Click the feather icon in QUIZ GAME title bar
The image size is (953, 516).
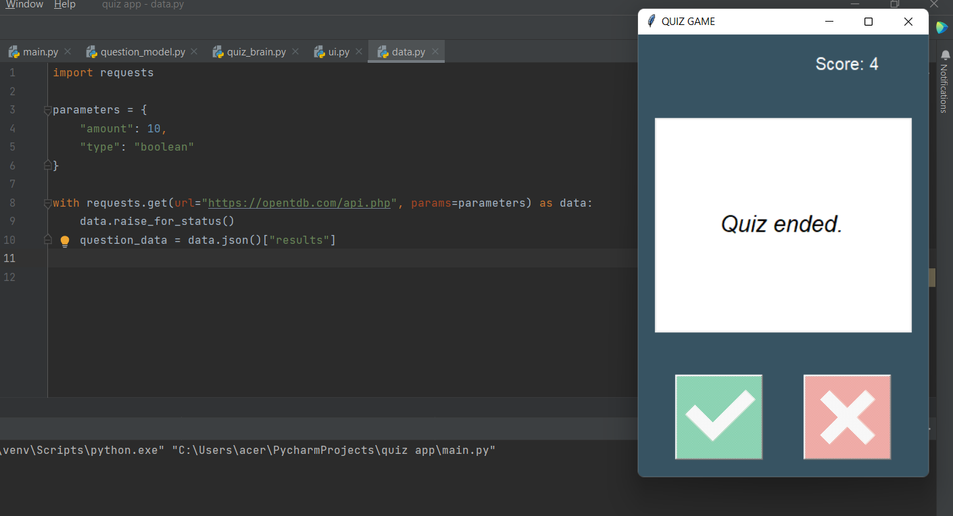(x=651, y=22)
